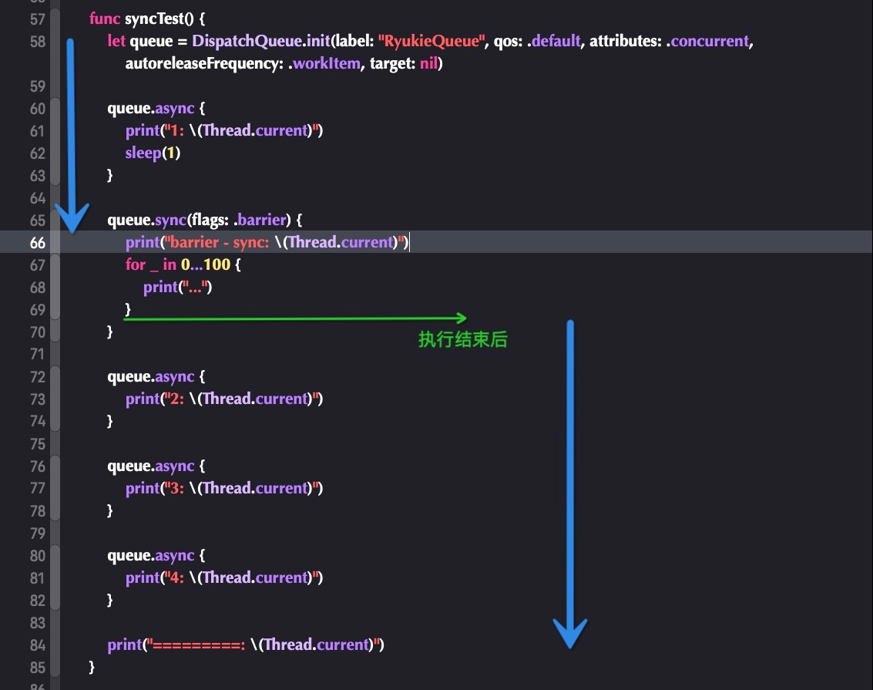The image size is (873, 690).
Task: Add a breakpoint on line number 66
Action: click(x=37, y=243)
